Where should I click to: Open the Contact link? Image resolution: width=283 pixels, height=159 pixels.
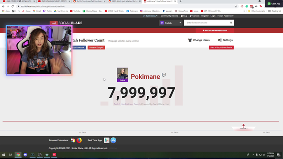[x=195, y=16]
